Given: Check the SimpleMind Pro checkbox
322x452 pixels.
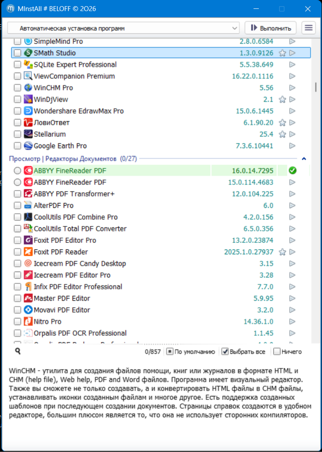Looking at the screenshot, I should coord(18,42).
